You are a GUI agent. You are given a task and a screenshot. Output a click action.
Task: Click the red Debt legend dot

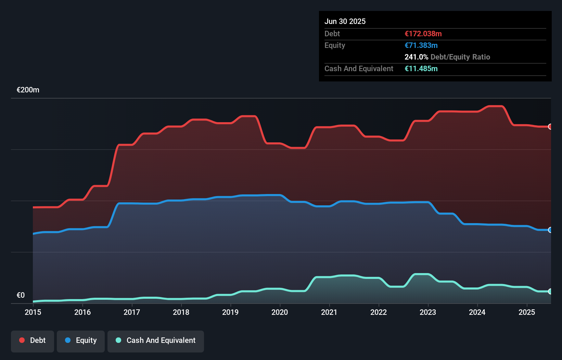click(22, 340)
